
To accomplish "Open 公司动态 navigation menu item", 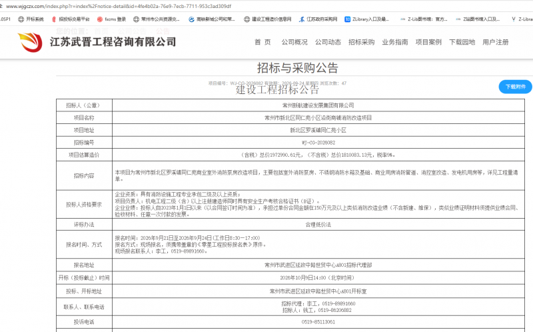I will pos(328,42).
